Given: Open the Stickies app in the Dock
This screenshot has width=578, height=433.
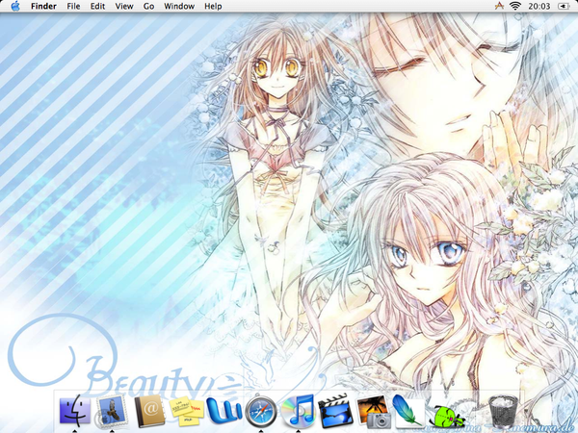Looking at the screenshot, I should point(187,410).
